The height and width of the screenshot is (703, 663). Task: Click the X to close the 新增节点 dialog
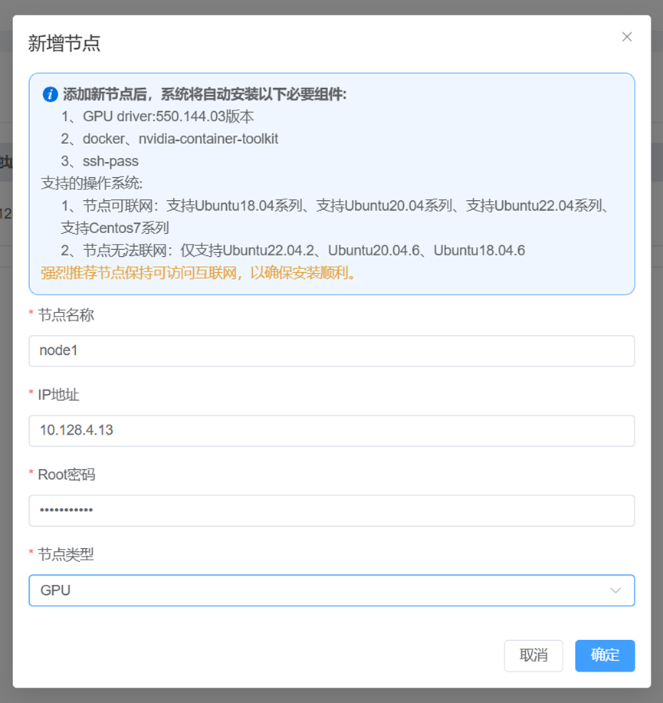(627, 36)
